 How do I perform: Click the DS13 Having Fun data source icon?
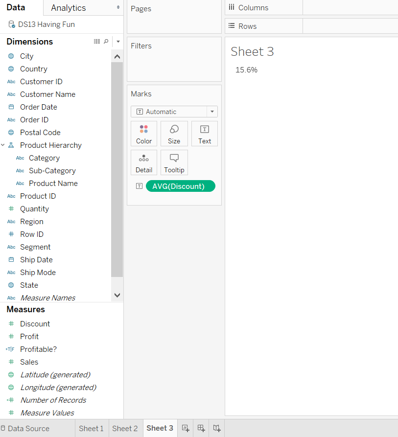[x=12, y=24]
